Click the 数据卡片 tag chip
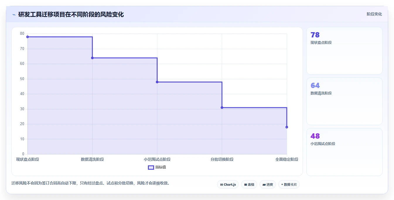This screenshot has width=394, height=200. point(289,185)
